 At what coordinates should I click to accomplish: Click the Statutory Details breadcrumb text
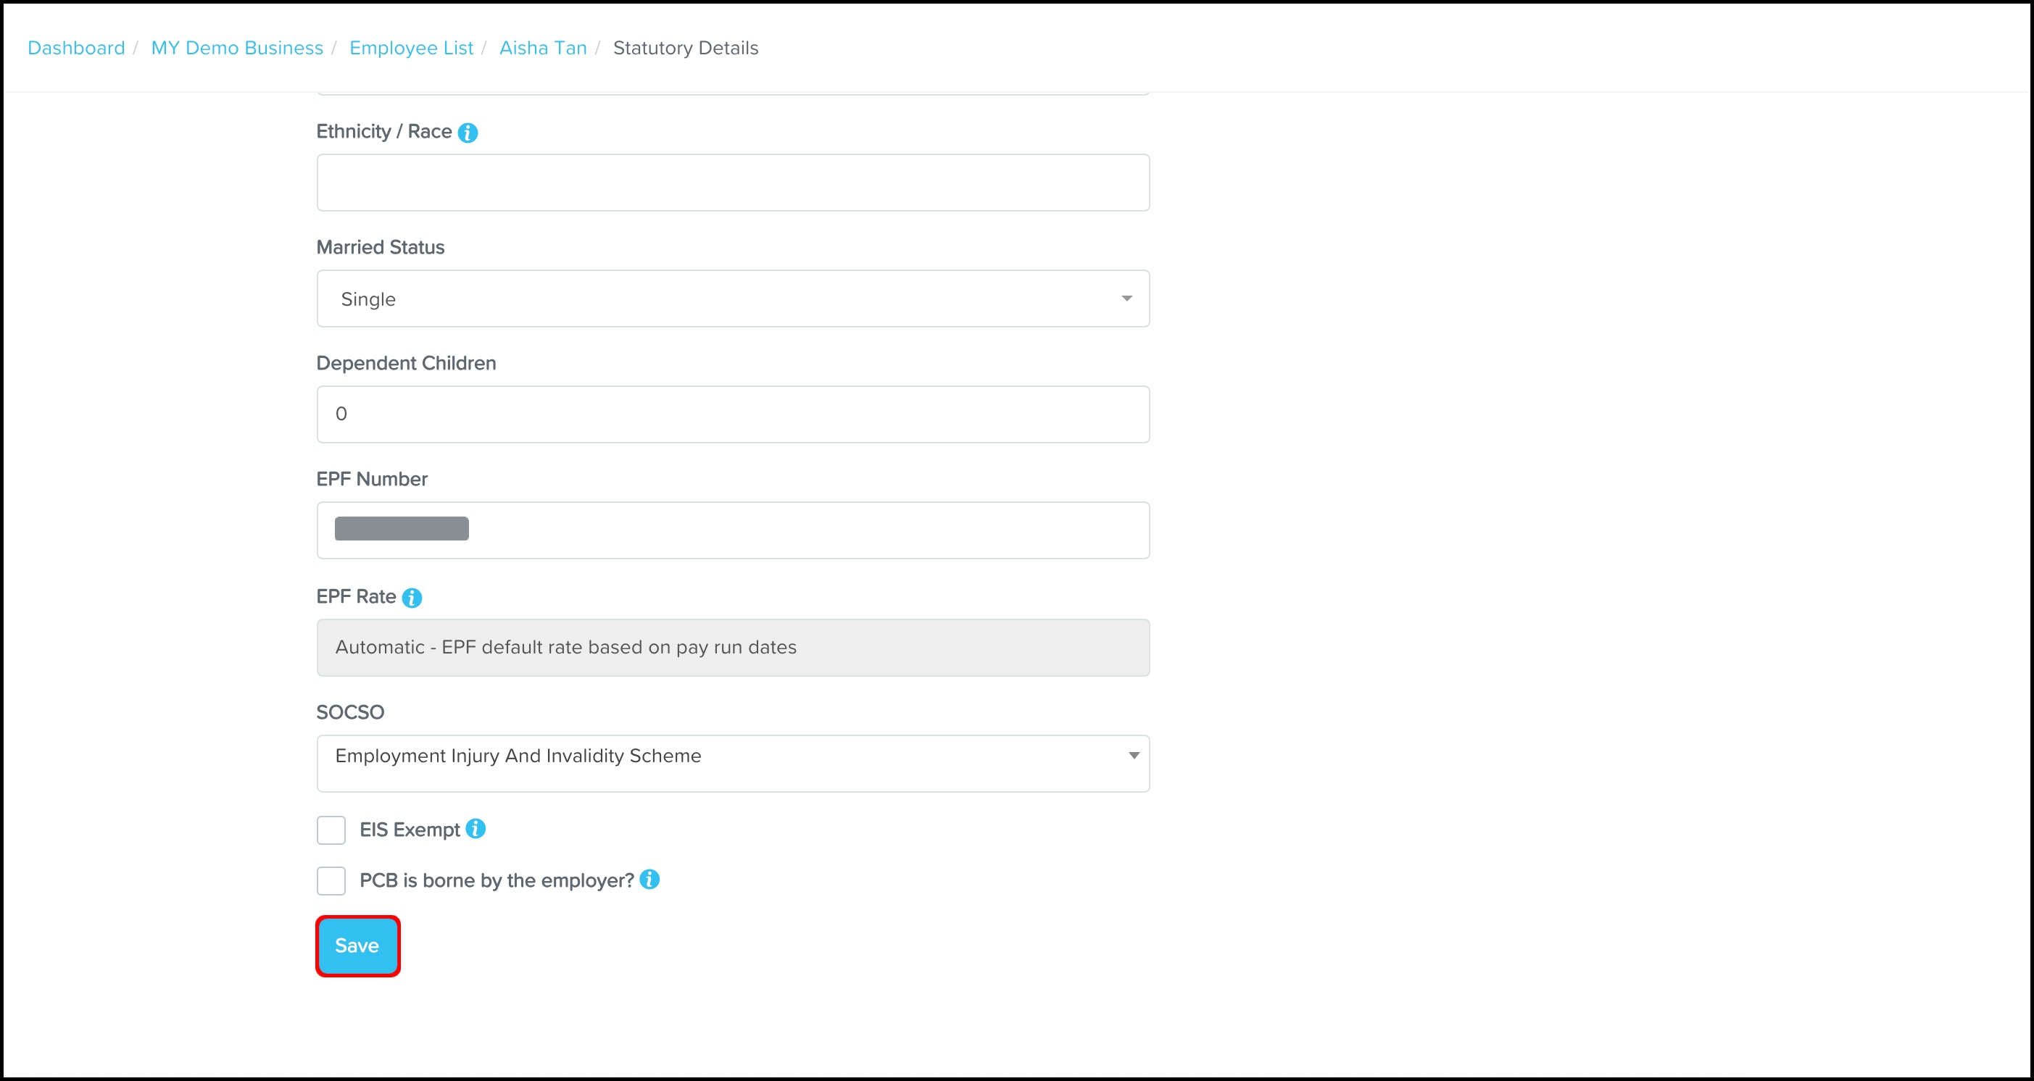coord(684,48)
